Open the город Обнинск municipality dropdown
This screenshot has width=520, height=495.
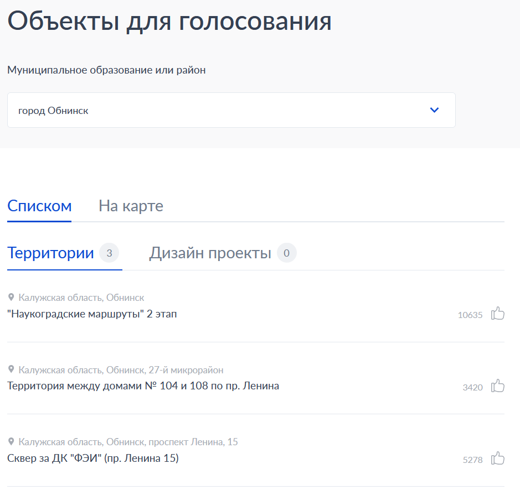[x=231, y=110]
